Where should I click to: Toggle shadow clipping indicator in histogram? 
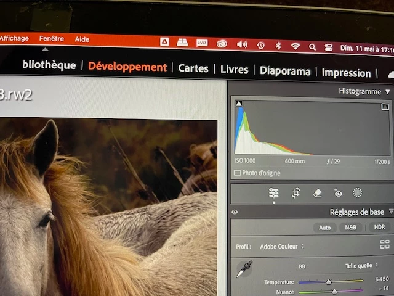239,104
